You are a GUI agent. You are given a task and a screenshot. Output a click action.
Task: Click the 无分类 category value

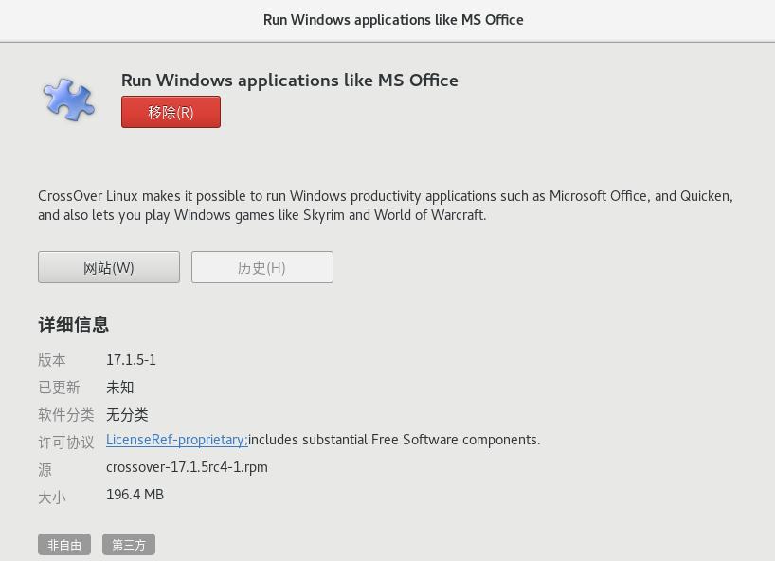[x=127, y=415]
